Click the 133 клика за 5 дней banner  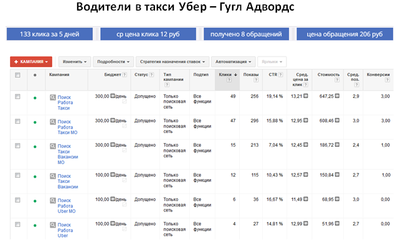pos(50,34)
